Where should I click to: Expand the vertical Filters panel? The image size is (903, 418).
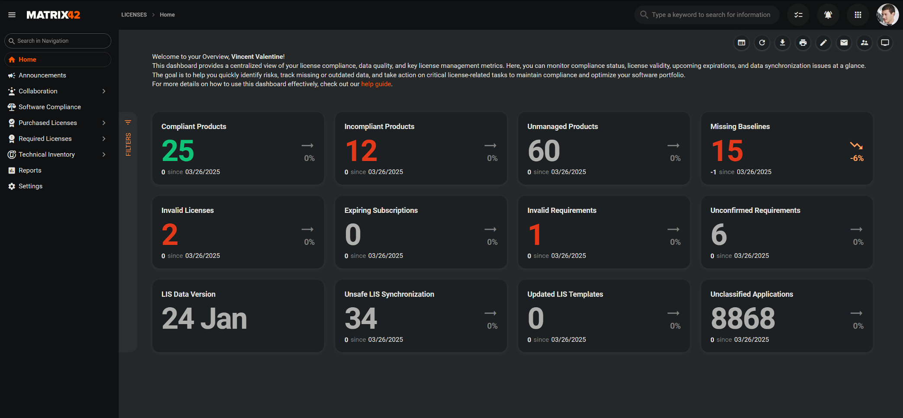pos(128,138)
